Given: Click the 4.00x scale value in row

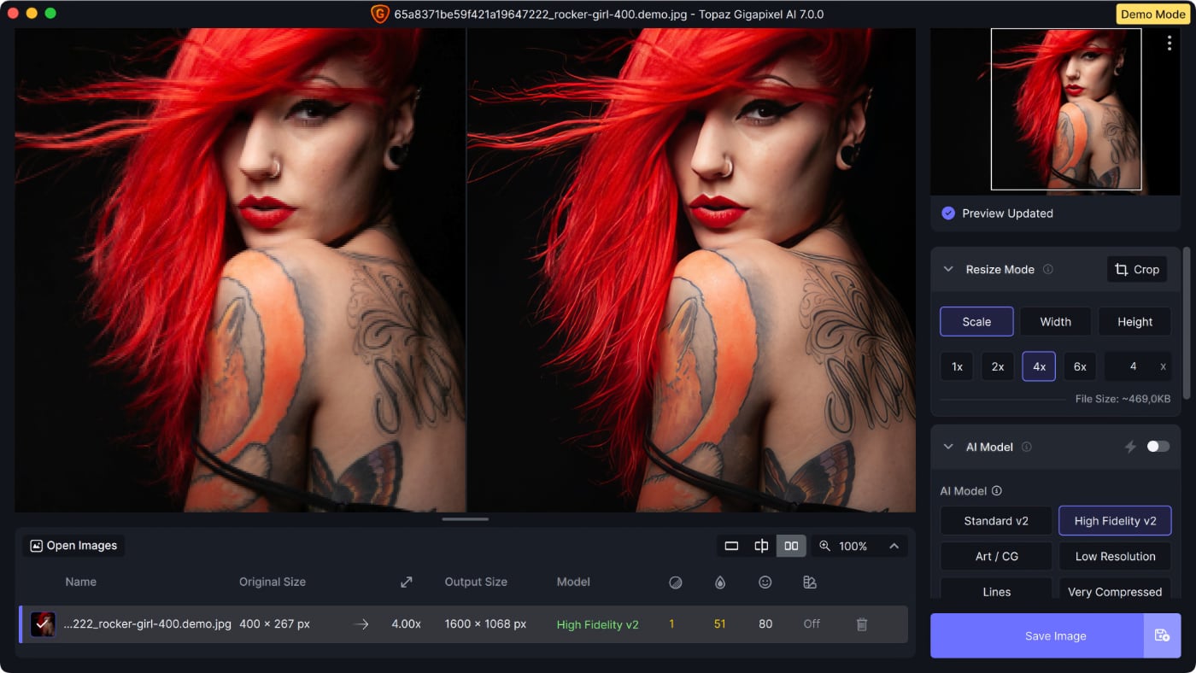Looking at the screenshot, I should pos(406,624).
